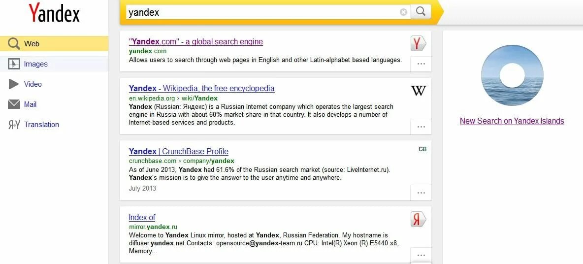This screenshot has height=264, width=583.
Task: Open the Translation service
Action: pos(41,125)
